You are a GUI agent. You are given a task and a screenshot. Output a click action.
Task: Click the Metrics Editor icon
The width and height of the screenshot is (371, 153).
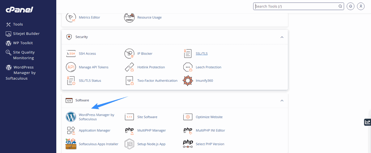click(71, 17)
